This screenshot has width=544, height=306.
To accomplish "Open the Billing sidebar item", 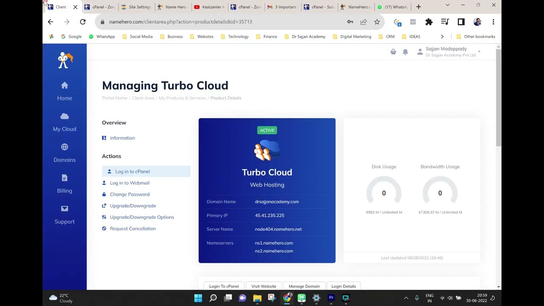I will (x=65, y=184).
